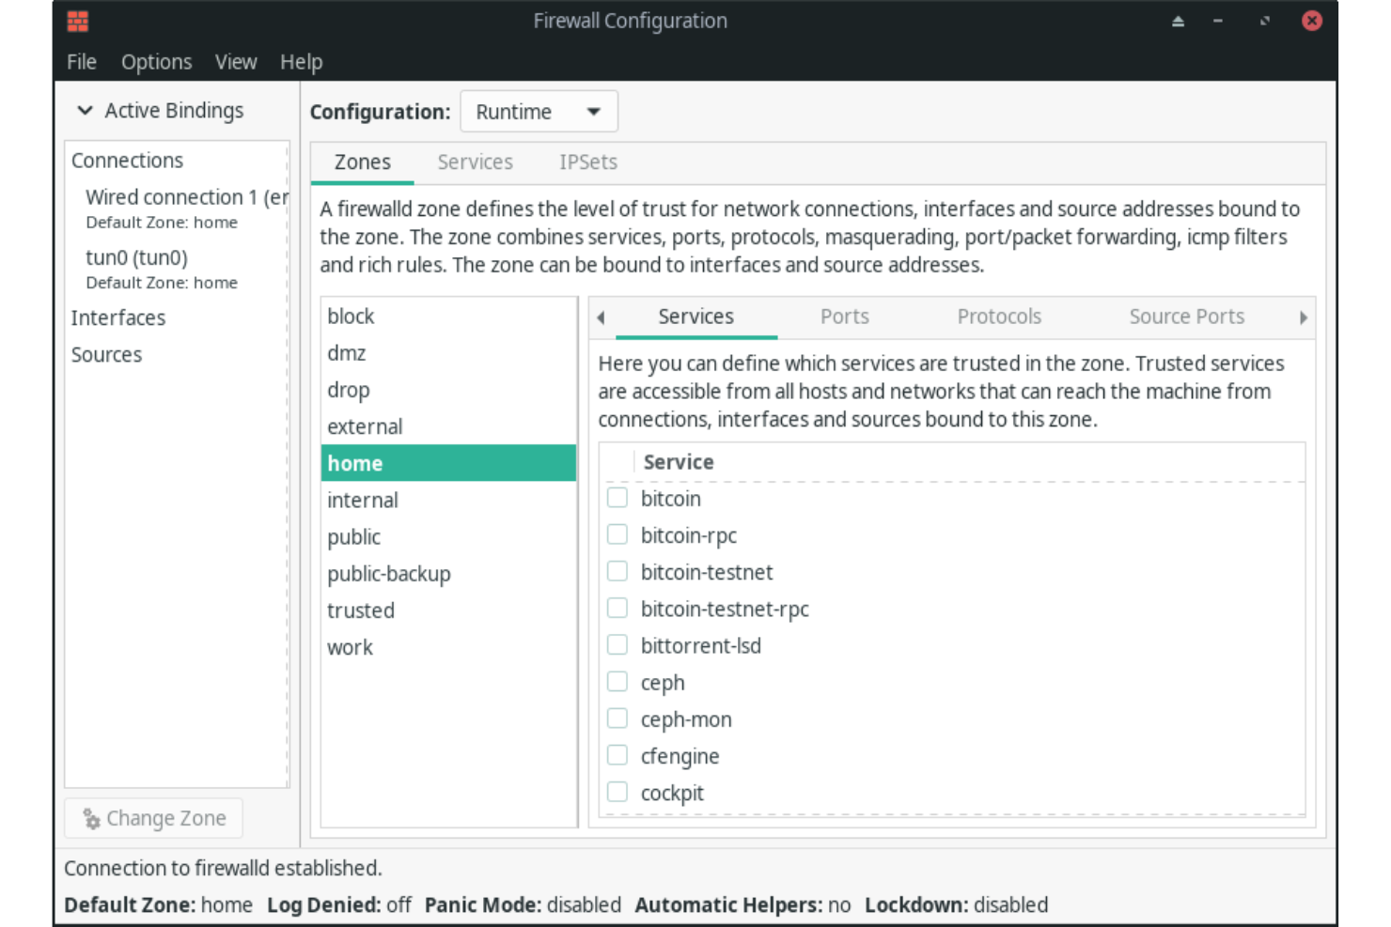
Task: Select the public zone
Action: [x=448, y=536]
